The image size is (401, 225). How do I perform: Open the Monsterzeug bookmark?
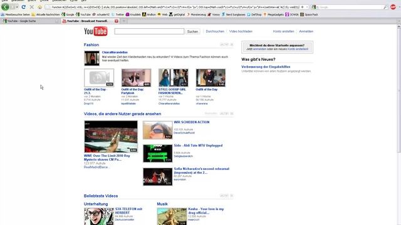point(196,14)
